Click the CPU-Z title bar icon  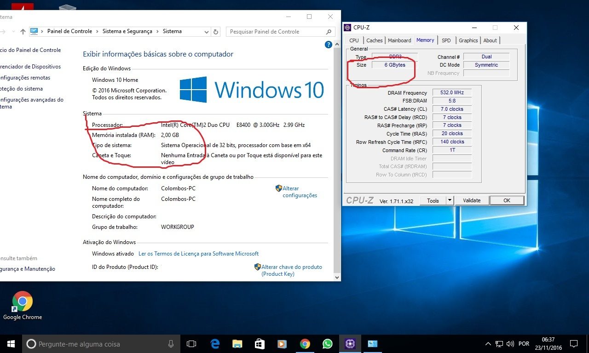point(347,28)
